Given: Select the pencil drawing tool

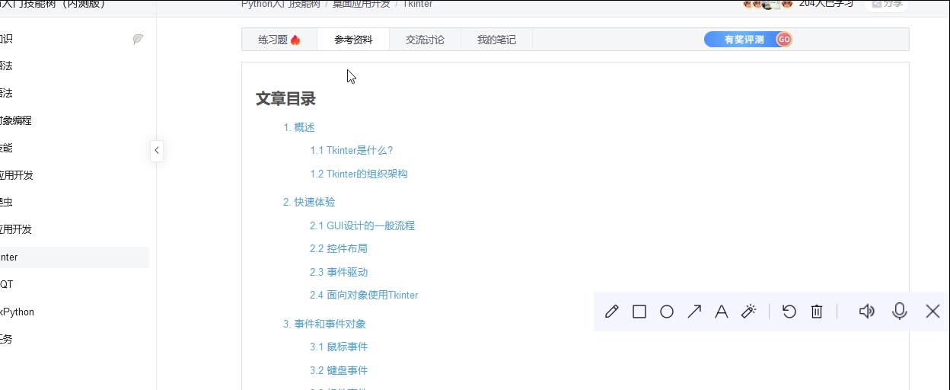Looking at the screenshot, I should coord(612,312).
